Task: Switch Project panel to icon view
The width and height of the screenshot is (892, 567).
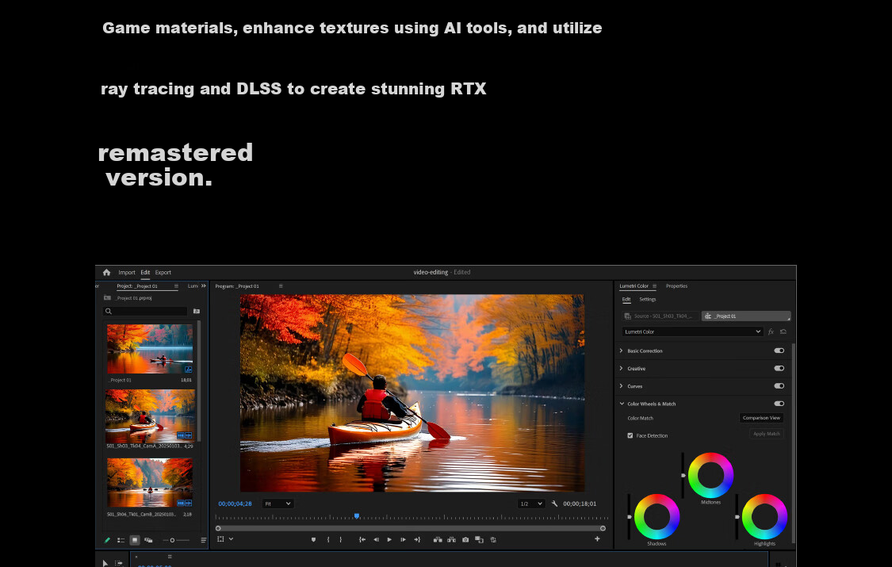Action: [x=135, y=540]
